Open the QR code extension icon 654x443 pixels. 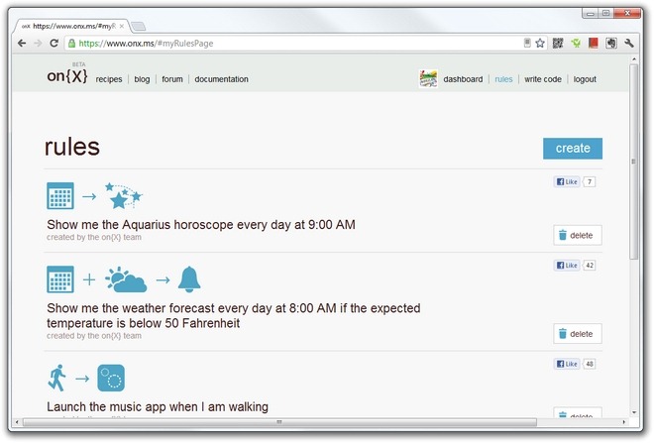(x=558, y=43)
